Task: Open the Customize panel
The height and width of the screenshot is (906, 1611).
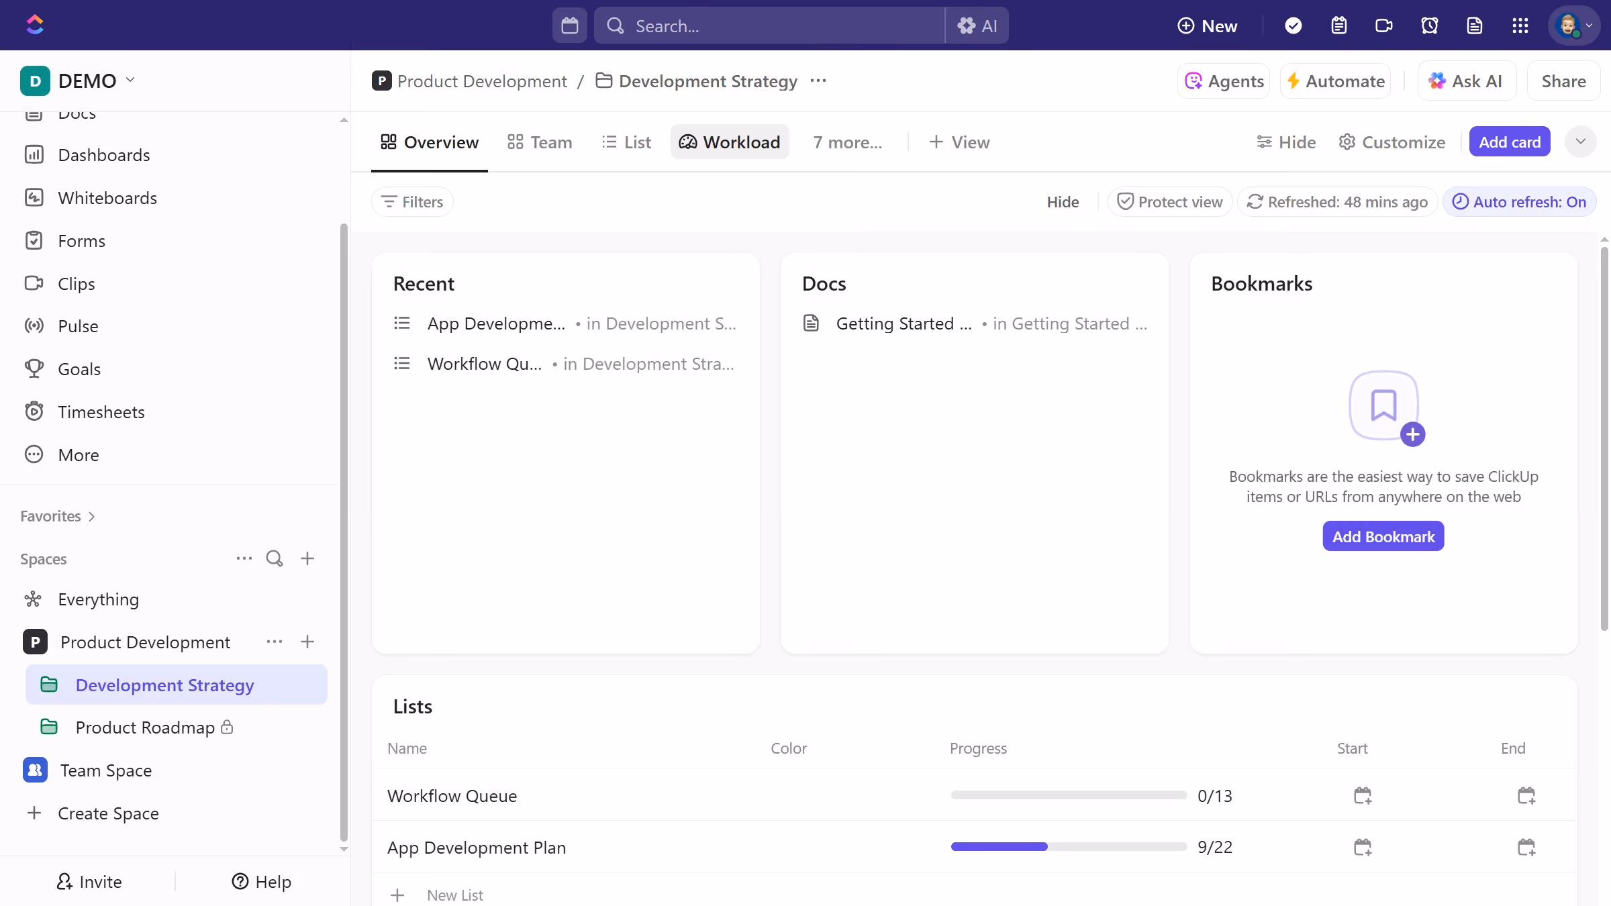Action: tap(1392, 142)
